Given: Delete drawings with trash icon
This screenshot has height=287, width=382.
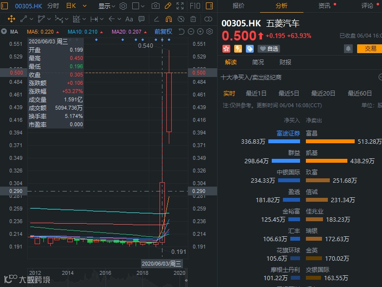Looking at the screenshot, I should (193, 19).
